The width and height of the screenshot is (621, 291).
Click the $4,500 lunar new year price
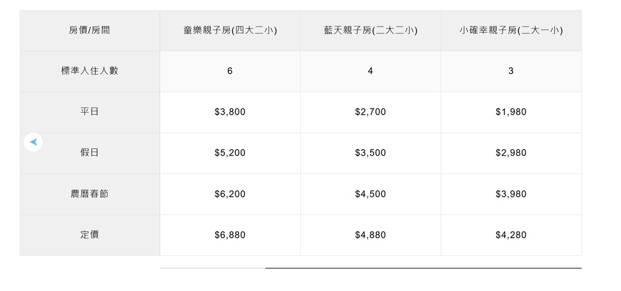[371, 194]
